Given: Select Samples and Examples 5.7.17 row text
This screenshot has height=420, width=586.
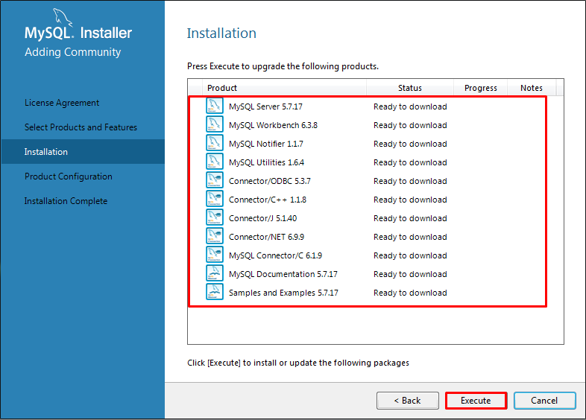Looking at the screenshot, I should tap(283, 293).
